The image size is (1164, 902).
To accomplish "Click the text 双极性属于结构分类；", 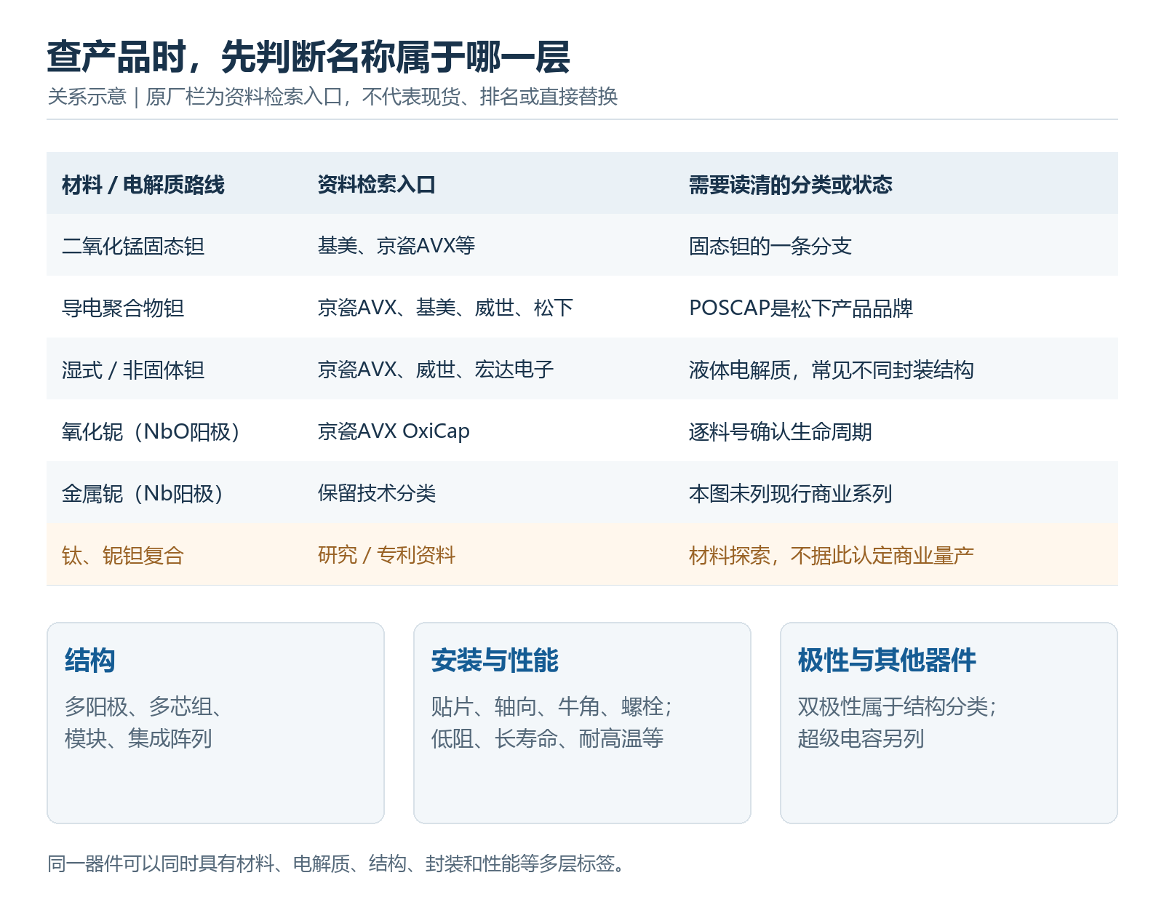I will [x=898, y=706].
